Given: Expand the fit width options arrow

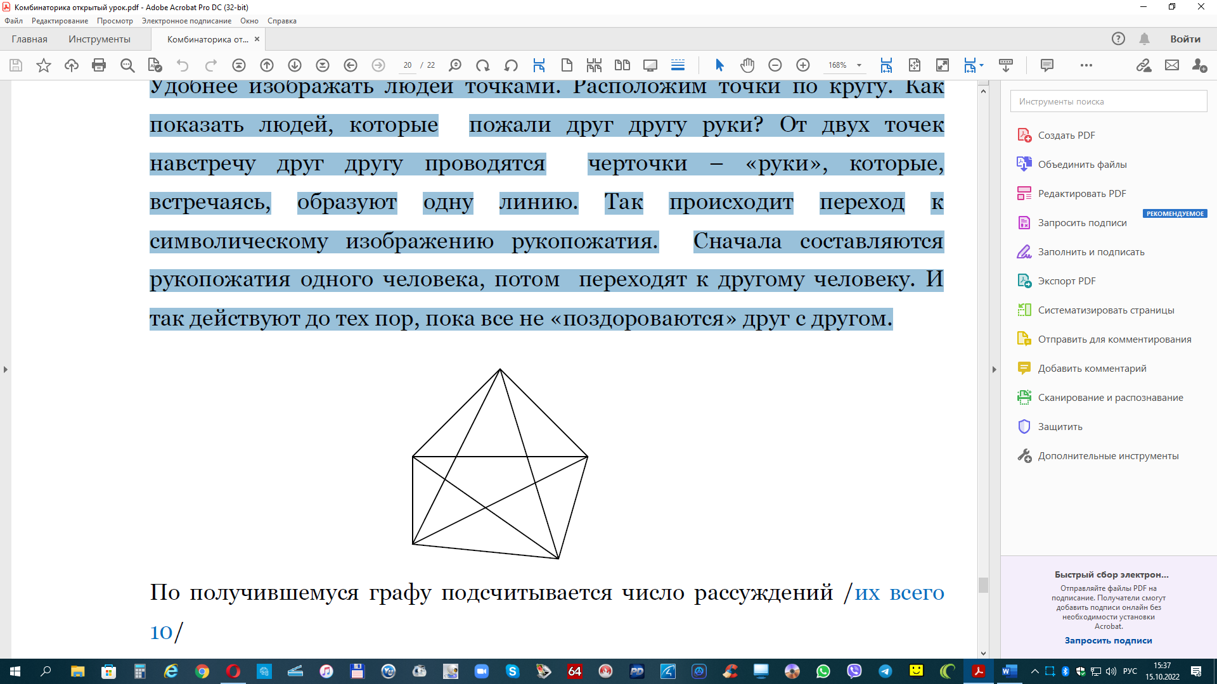Looking at the screenshot, I should tap(981, 65).
